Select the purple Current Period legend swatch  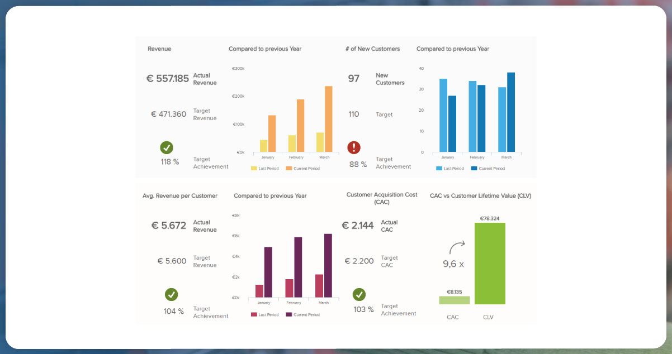pyautogui.click(x=289, y=315)
